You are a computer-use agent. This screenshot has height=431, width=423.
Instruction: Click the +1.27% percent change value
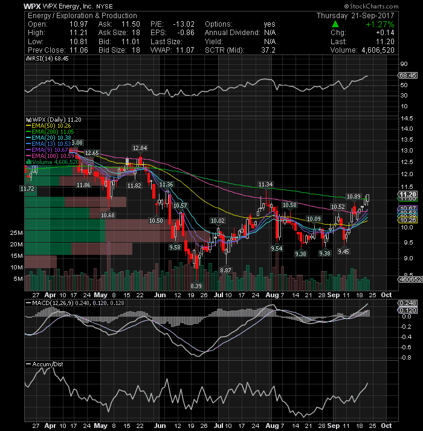pyautogui.click(x=380, y=24)
